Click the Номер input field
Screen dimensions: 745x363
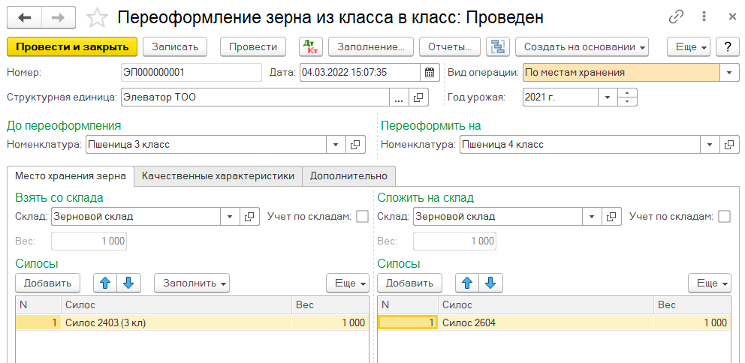pyautogui.click(x=190, y=73)
